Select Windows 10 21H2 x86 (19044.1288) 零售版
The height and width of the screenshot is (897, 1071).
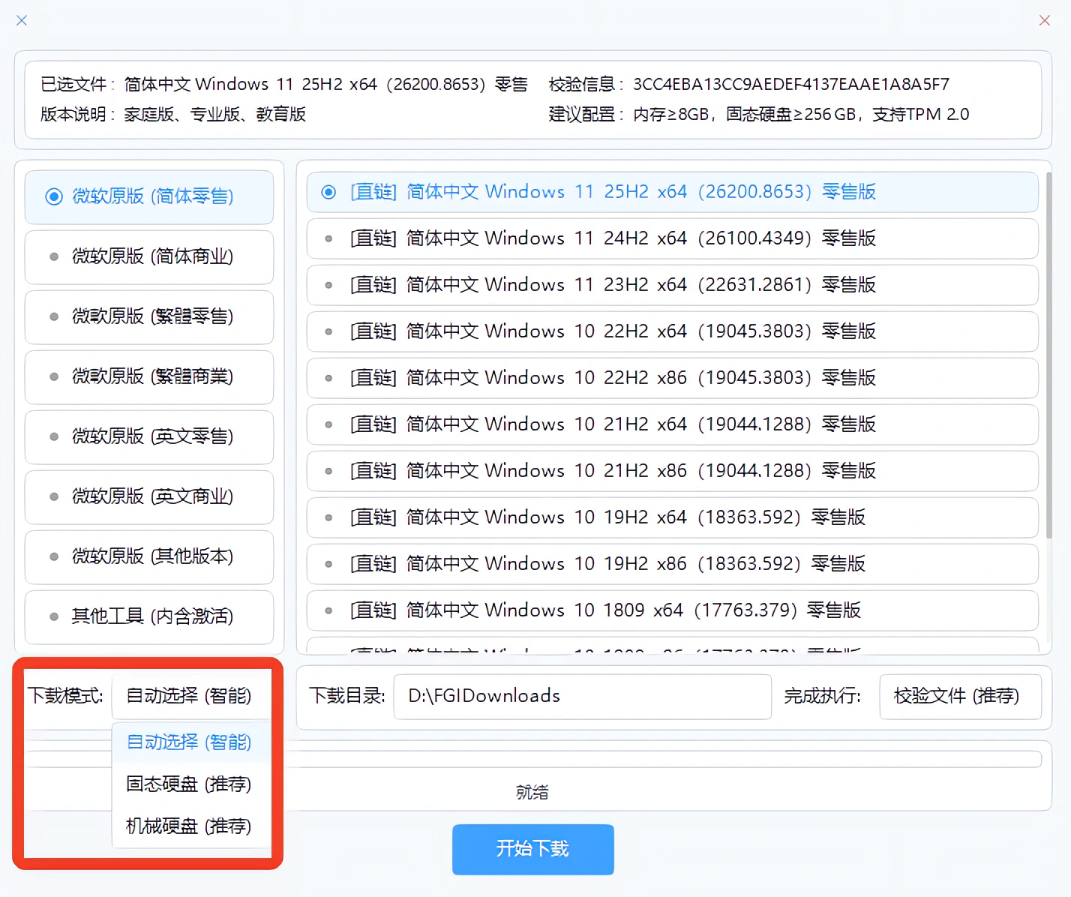(x=673, y=471)
